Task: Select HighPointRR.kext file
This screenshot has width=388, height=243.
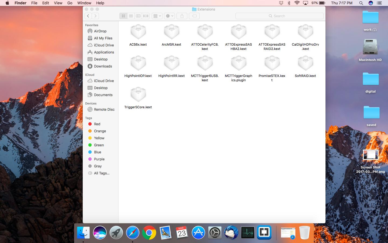Action: tap(171, 67)
